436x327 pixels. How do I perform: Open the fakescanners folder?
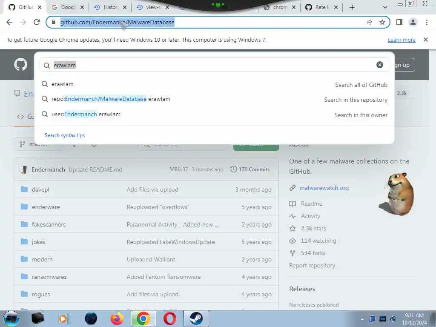(49, 224)
